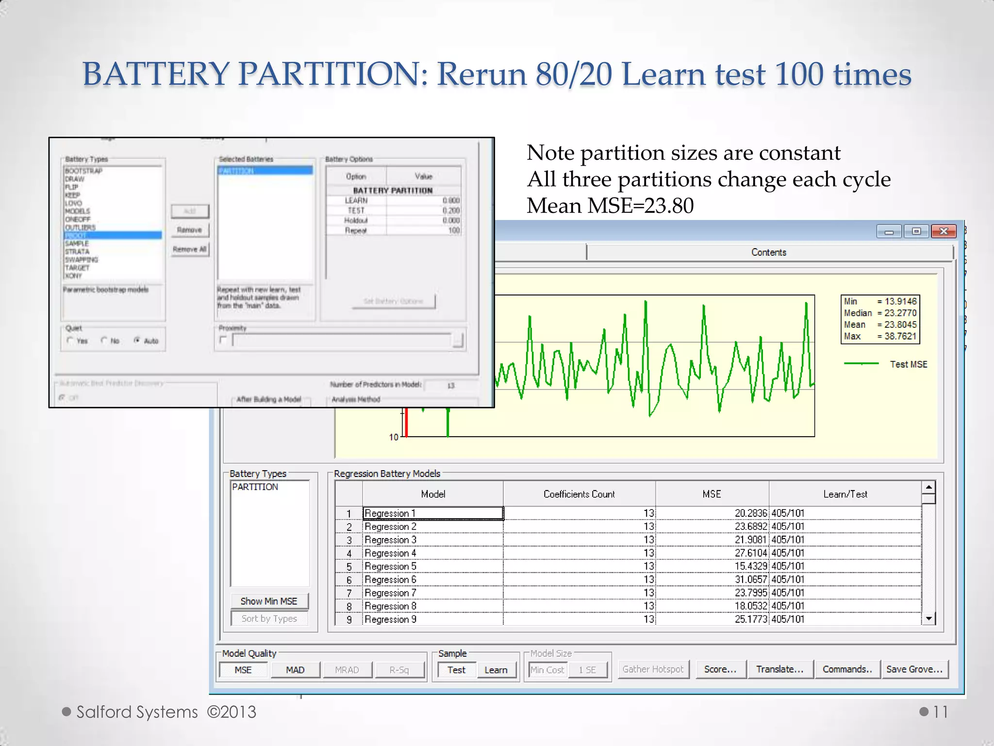Click the Coefficients Count column header

tap(579, 494)
